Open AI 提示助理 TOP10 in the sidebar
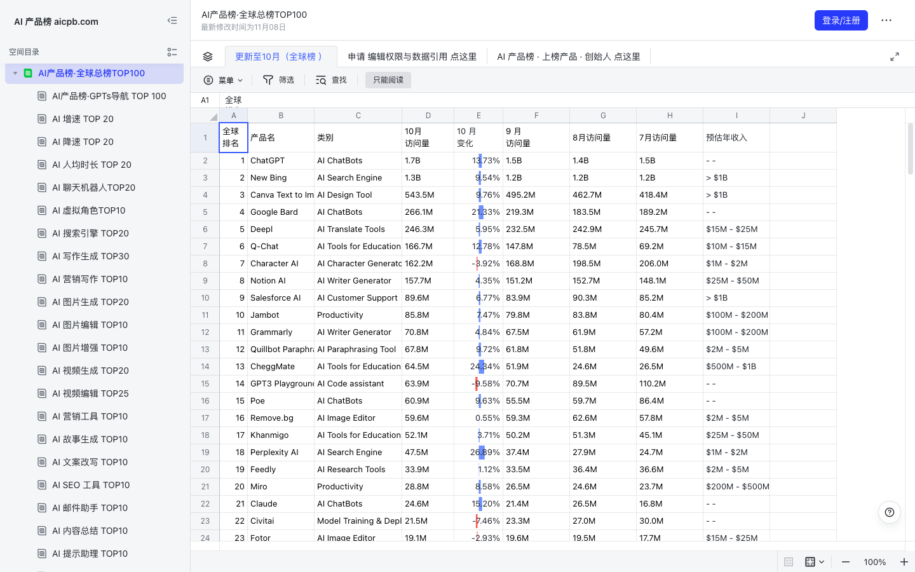 pos(90,554)
